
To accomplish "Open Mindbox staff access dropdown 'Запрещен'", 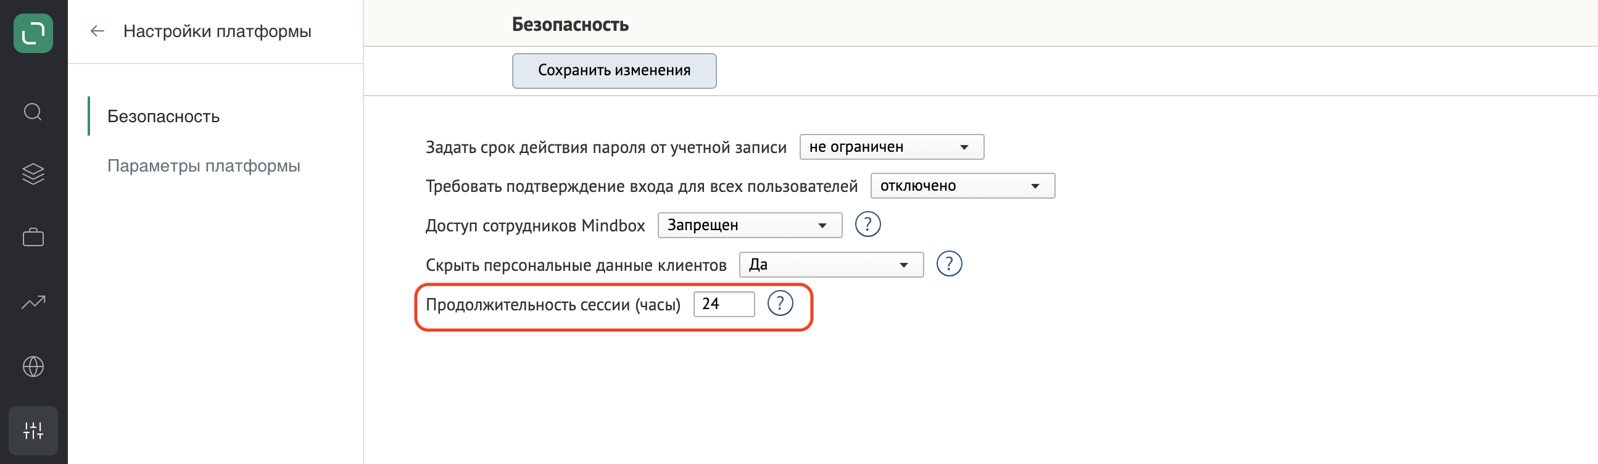I will tap(750, 225).
